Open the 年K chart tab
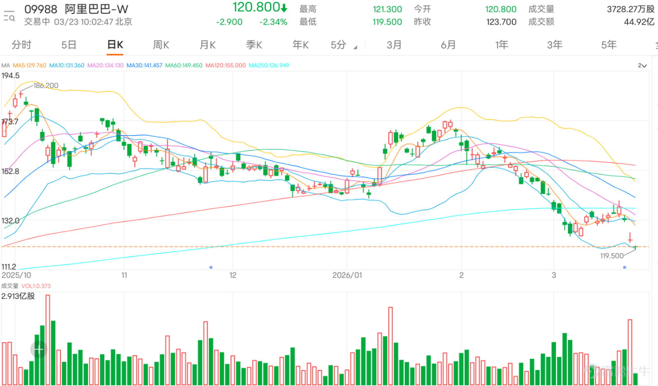 (301, 45)
